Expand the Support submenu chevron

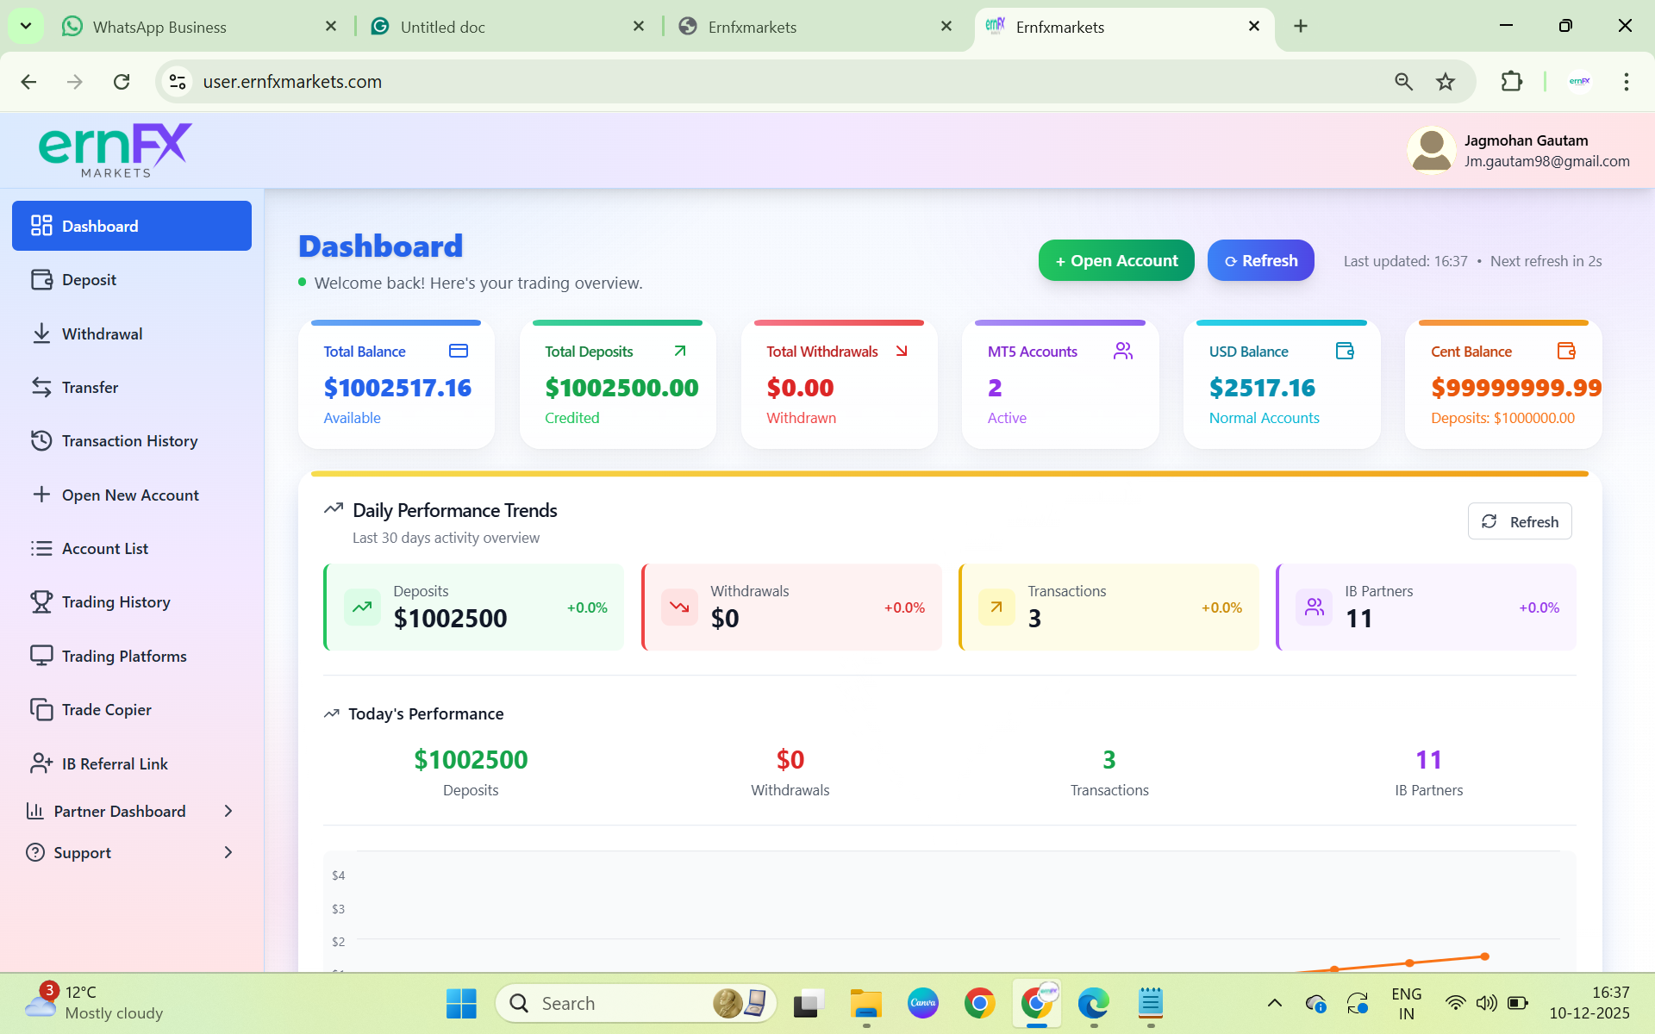click(x=228, y=852)
